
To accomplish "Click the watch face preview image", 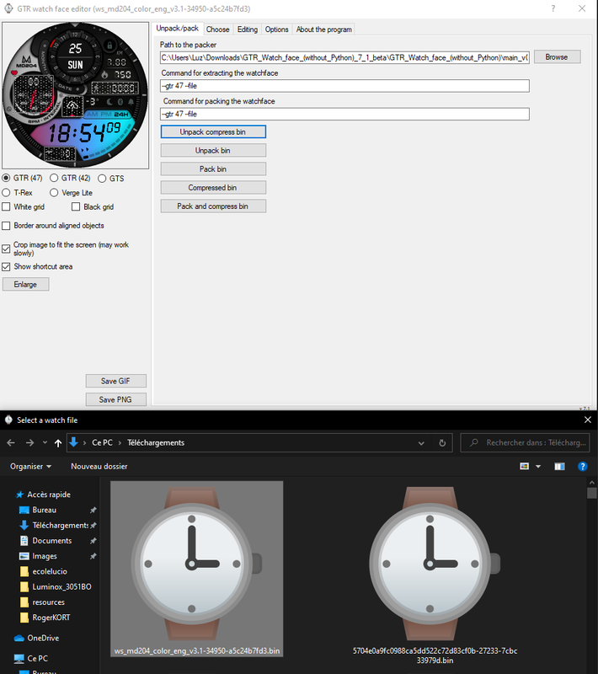I will 75,95.
